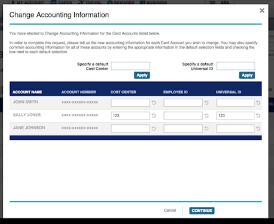The height and width of the screenshot is (224, 274).
Task: Open the MY ACCOUNT menu
Action: 29,2
